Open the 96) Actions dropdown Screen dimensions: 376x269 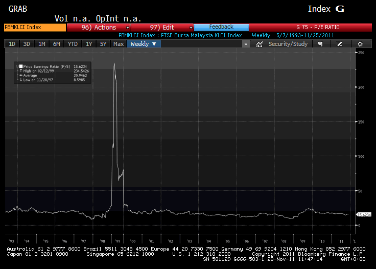click(98, 27)
